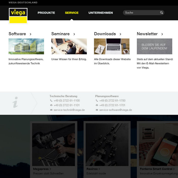Click 'Edelstahl inside' caption

click(x=96, y=173)
